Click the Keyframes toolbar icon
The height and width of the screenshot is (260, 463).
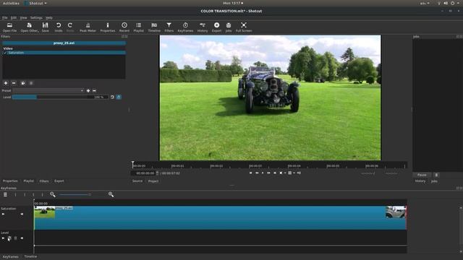(185, 27)
